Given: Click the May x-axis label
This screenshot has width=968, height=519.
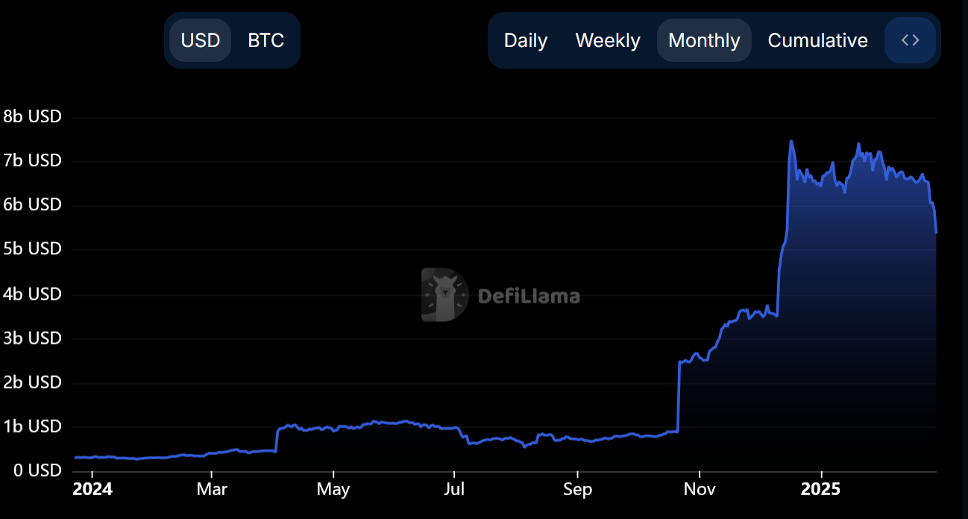Looking at the screenshot, I should tap(333, 490).
